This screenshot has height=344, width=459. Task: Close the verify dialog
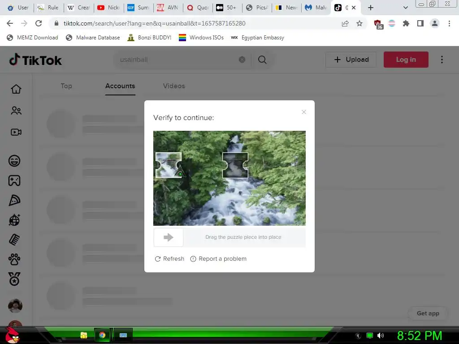[x=304, y=112]
